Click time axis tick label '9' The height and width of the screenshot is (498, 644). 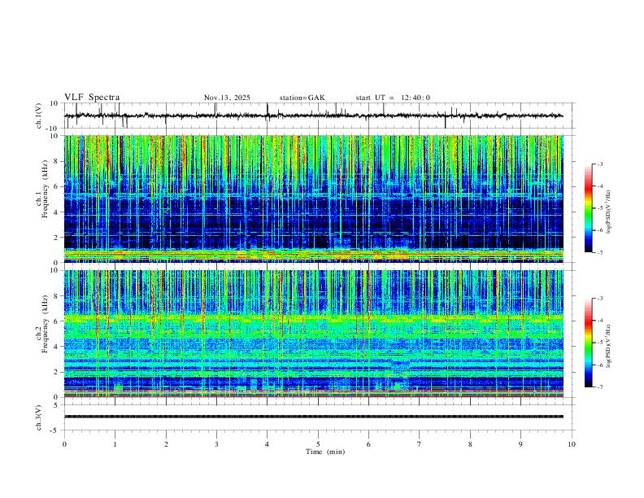[x=520, y=444]
